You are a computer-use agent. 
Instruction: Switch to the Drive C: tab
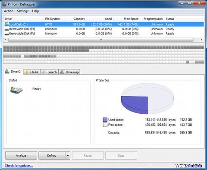(x=13, y=71)
